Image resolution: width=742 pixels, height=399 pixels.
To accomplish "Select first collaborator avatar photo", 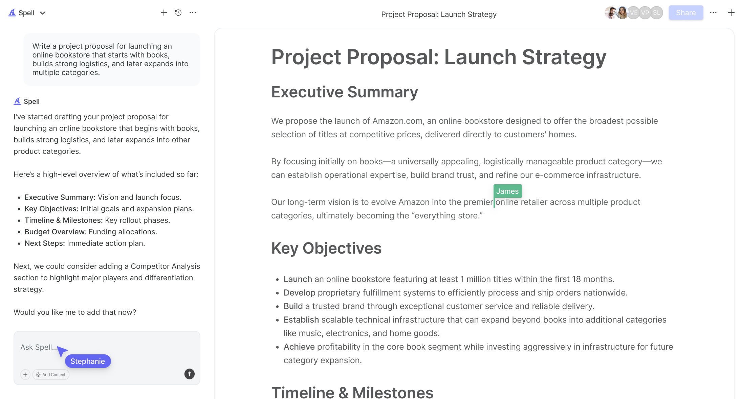I will pyautogui.click(x=611, y=13).
